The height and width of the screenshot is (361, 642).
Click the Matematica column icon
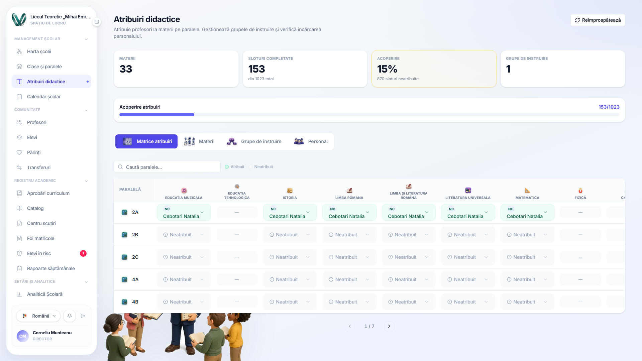pos(527,191)
